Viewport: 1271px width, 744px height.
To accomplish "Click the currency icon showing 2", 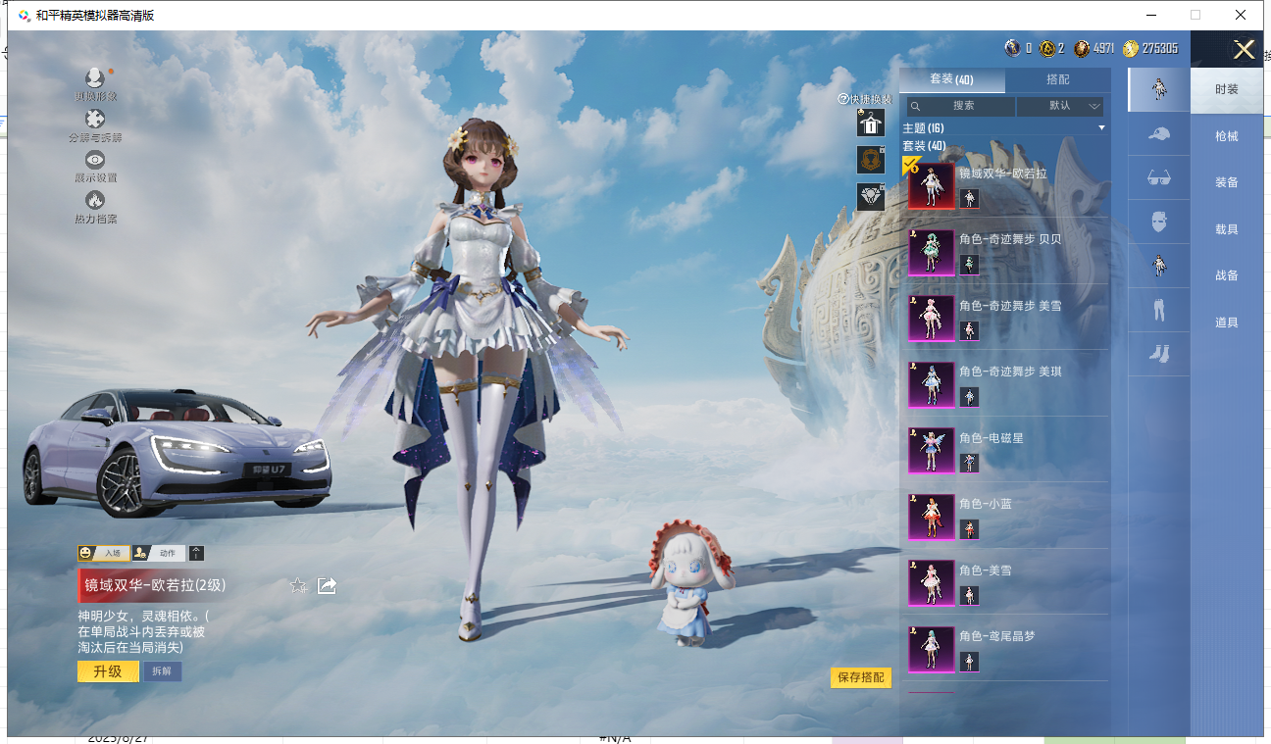I will [x=1046, y=48].
